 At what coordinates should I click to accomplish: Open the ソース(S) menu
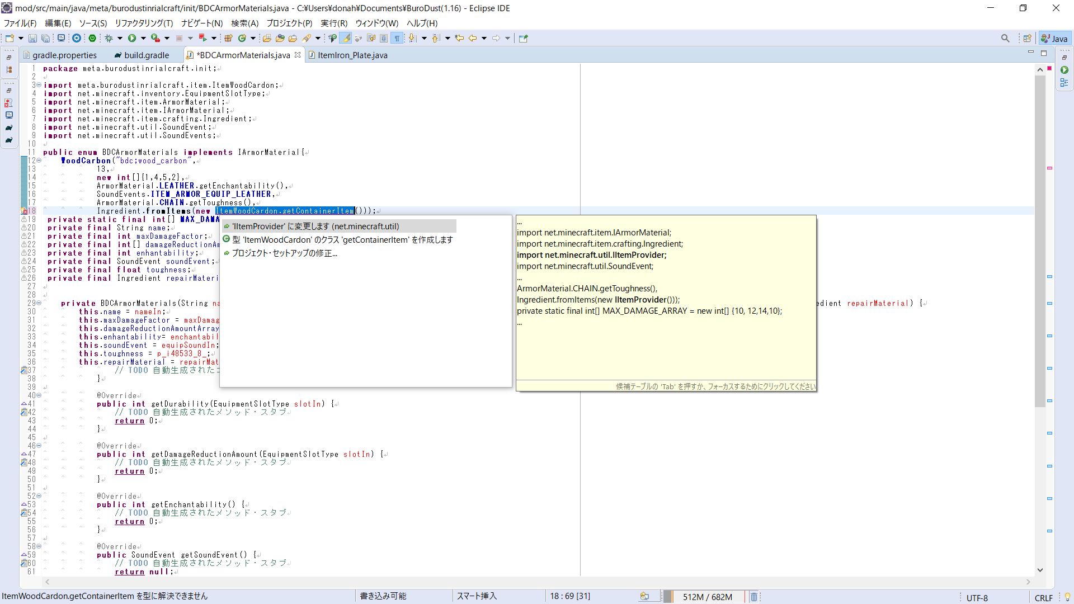(x=93, y=23)
